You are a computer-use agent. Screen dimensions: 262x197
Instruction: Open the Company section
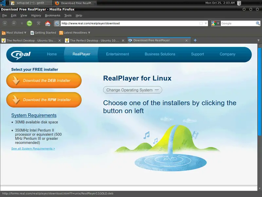point(227,54)
